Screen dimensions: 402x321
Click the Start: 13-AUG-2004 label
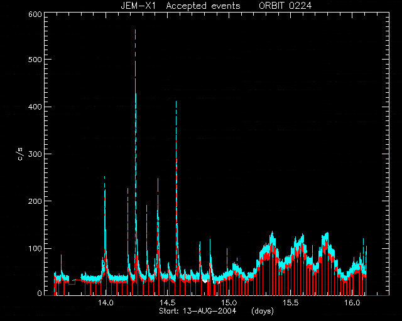(x=197, y=311)
